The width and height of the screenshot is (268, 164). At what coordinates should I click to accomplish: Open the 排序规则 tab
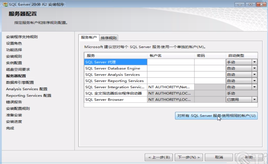(109, 38)
